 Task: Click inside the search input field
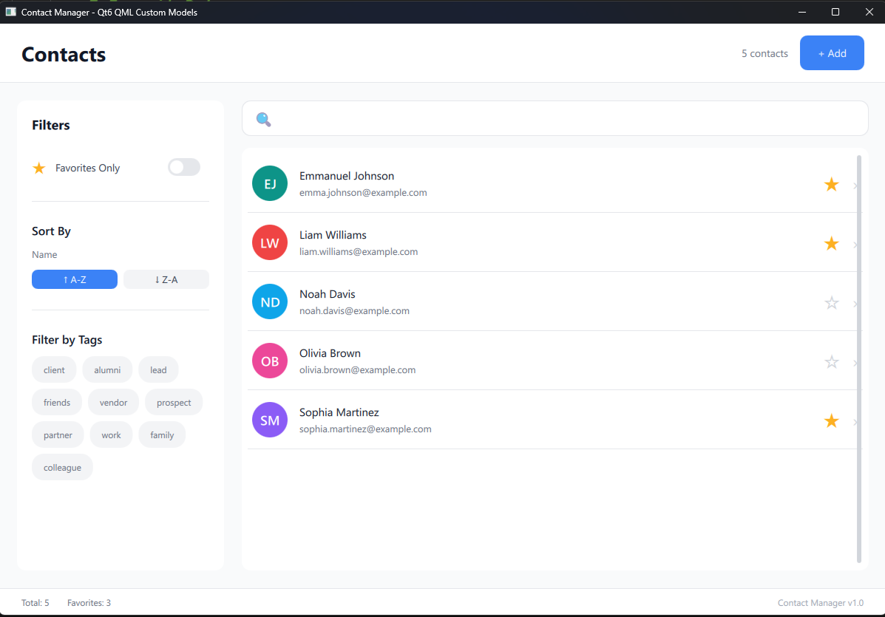coord(518,119)
